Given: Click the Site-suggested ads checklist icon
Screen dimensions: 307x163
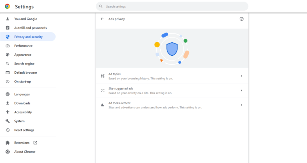Looking at the screenshot, I should click(x=103, y=90).
